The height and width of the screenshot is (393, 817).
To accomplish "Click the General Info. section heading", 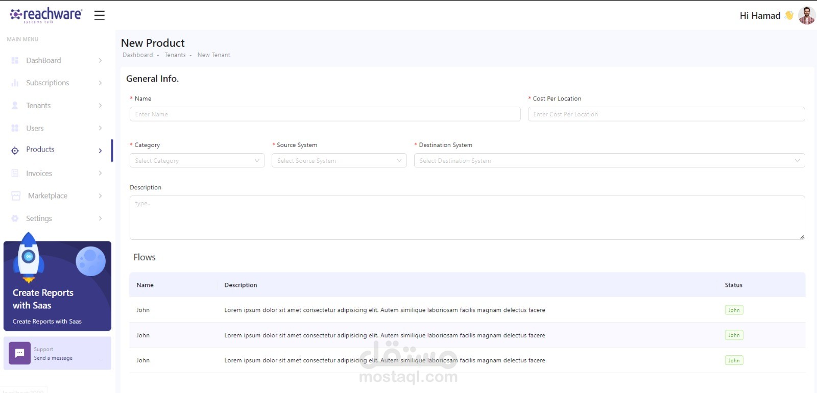I will point(152,79).
